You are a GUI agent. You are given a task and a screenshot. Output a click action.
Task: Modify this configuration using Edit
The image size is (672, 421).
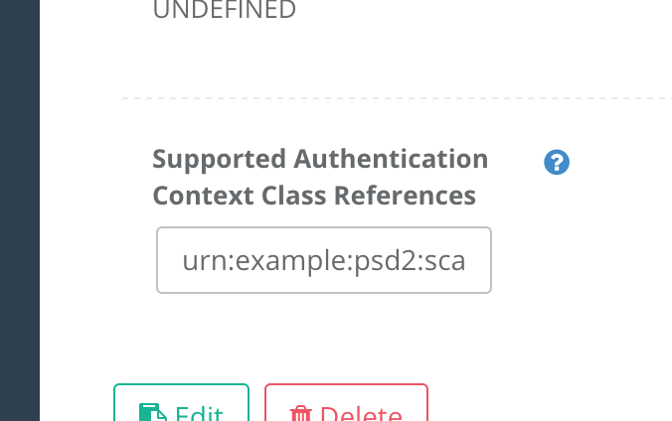pos(181,402)
